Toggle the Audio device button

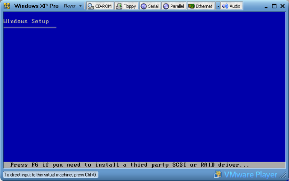click(232, 6)
